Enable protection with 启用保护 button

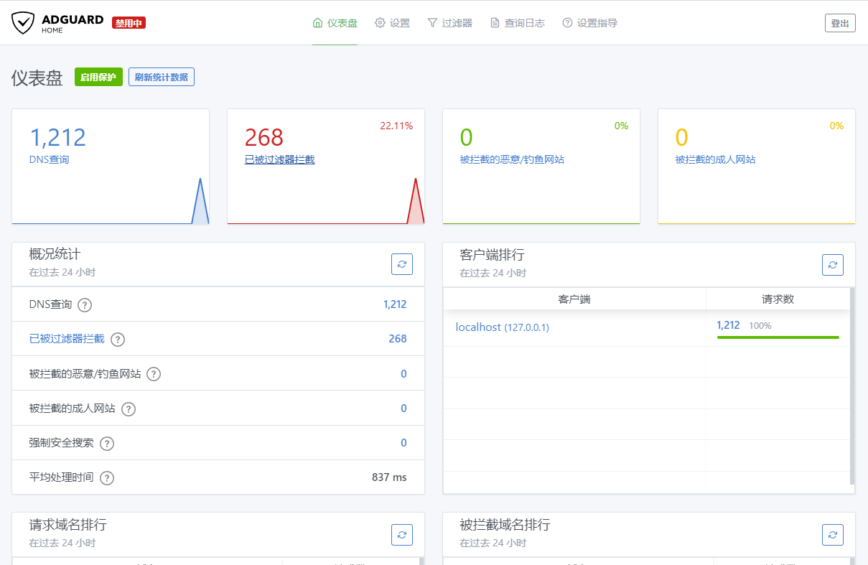98,78
